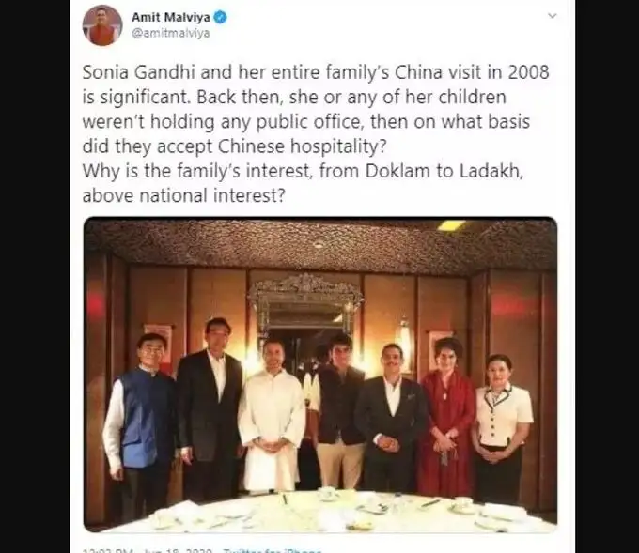Click the man in white kurta in photo
Viewport: 639px width, 553px height.
click(x=271, y=418)
